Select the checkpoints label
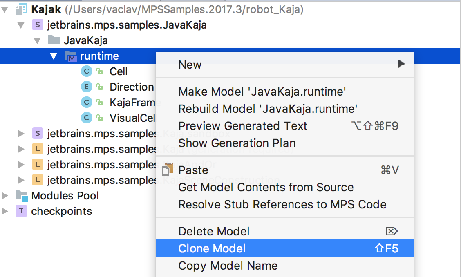Viewport: 461px width, 277px height. point(61,211)
